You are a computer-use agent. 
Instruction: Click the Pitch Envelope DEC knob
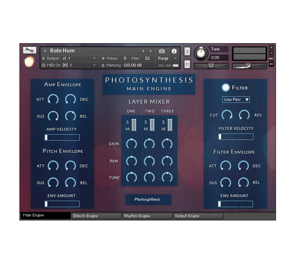point(70,166)
